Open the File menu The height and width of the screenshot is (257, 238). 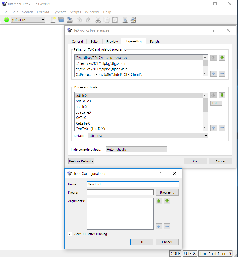click(x=4, y=12)
